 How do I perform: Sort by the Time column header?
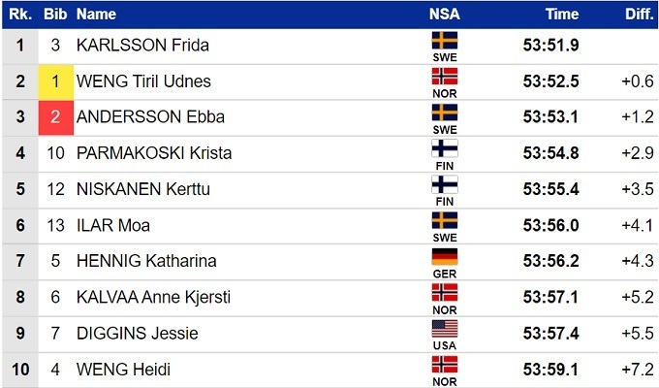coord(561,15)
